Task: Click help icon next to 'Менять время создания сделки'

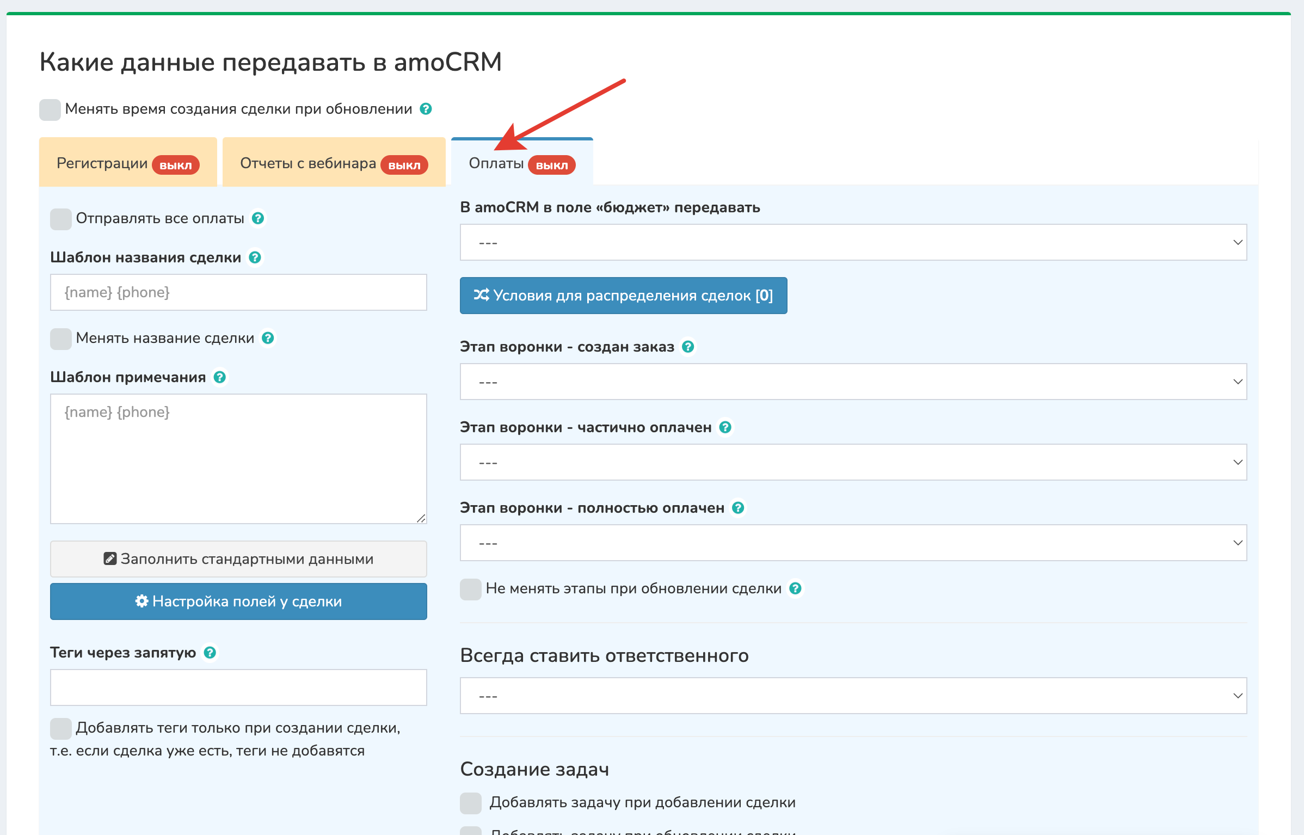Action: 426,109
